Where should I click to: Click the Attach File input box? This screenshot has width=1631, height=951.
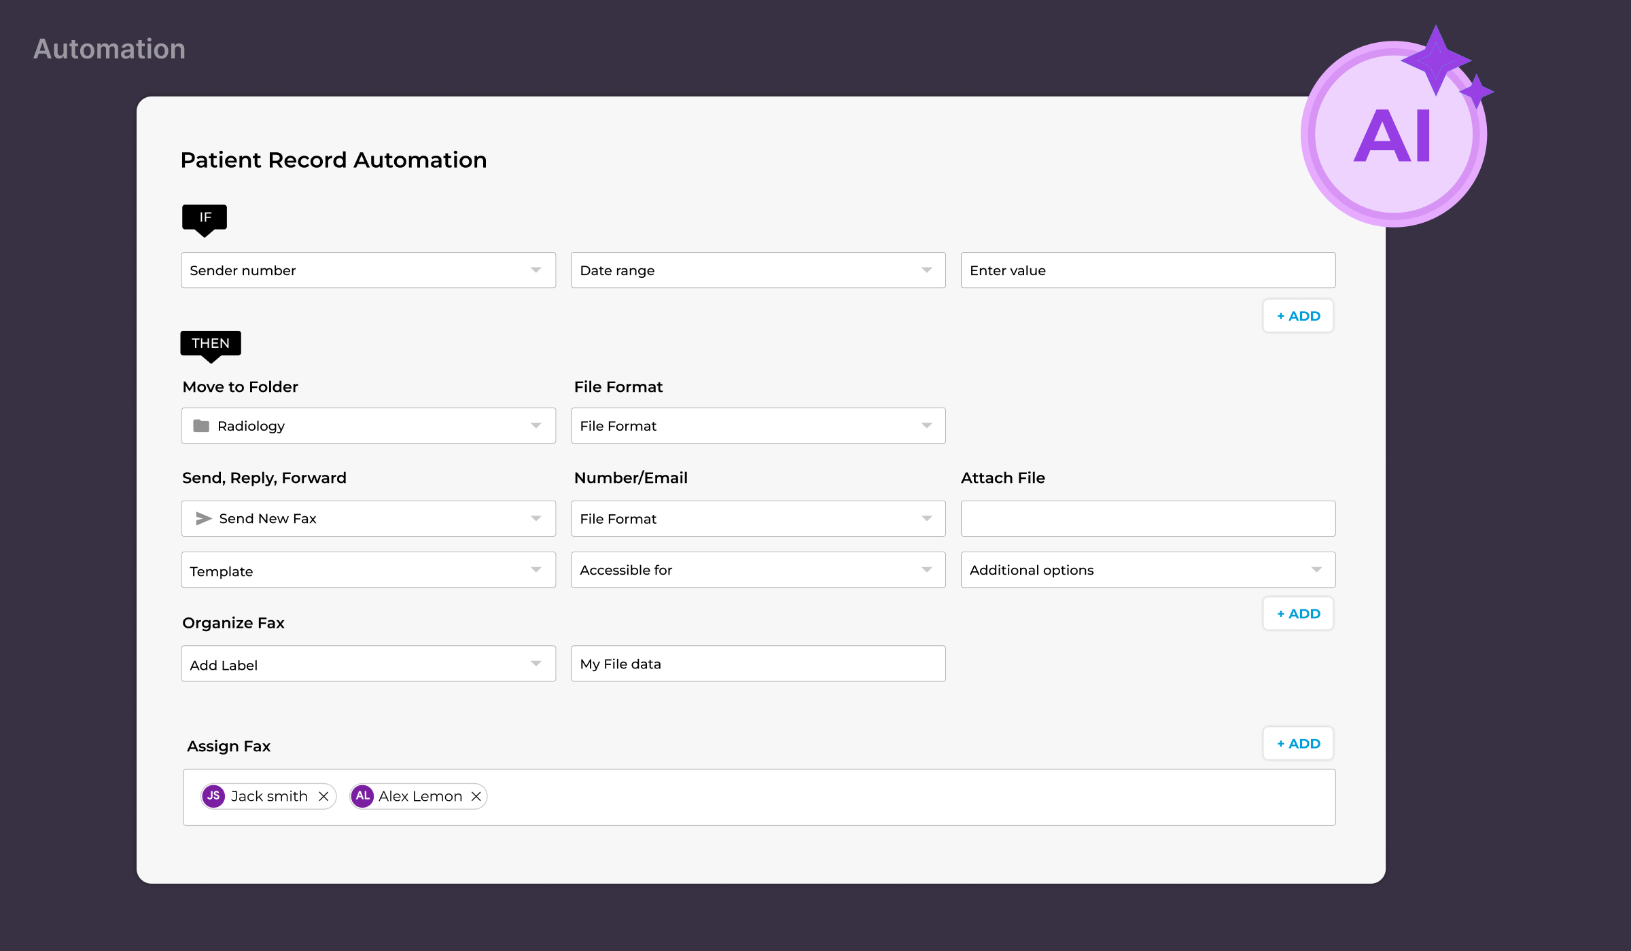tap(1147, 518)
